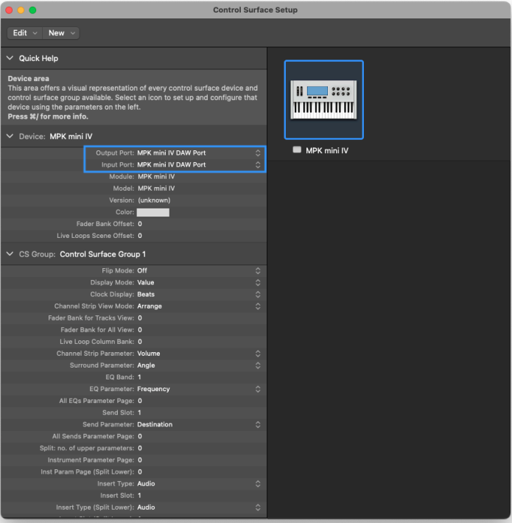Open the Display Mode dropdown
The width and height of the screenshot is (512, 523).
199,283
